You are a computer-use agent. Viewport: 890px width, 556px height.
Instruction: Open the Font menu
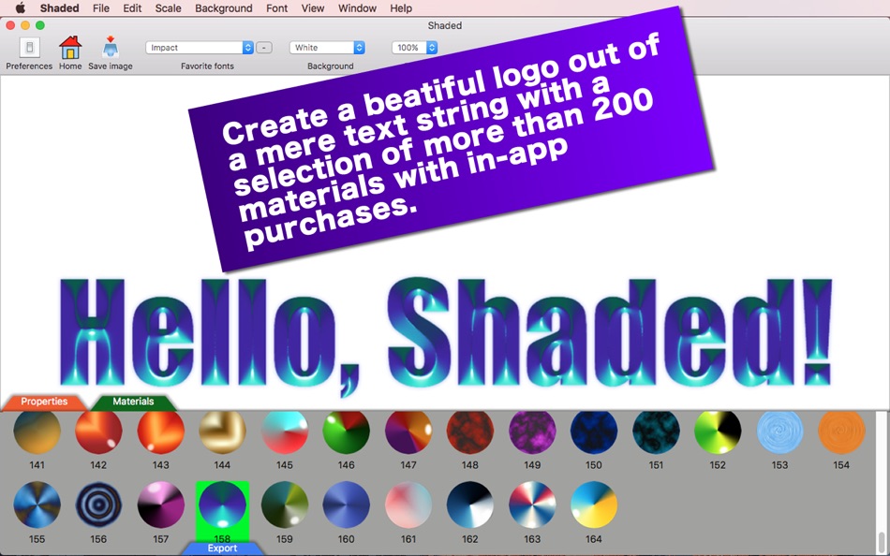point(277,7)
